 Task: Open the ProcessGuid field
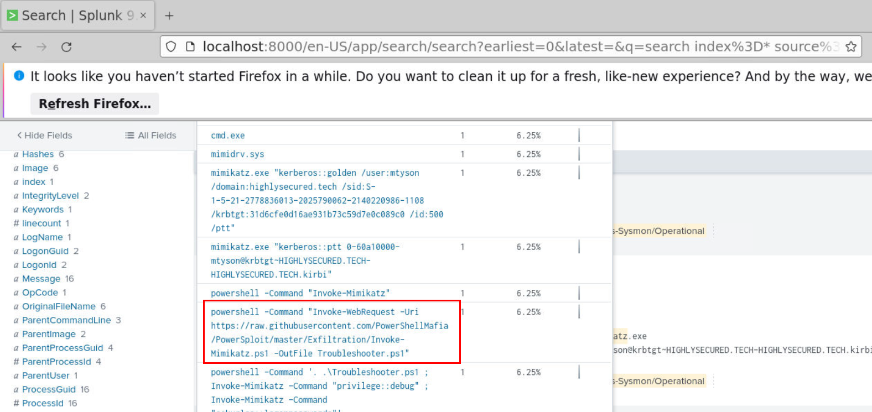(49, 389)
